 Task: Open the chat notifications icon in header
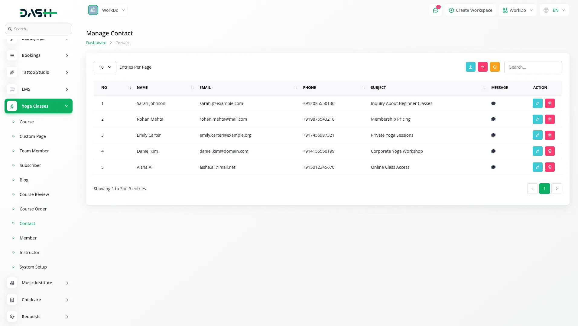point(435,10)
